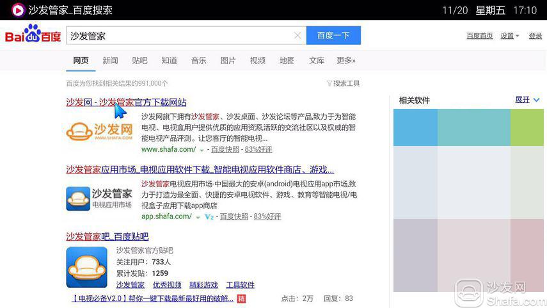Open the 工具软件 link
547x308 pixels.
pyautogui.click(x=241, y=285)
